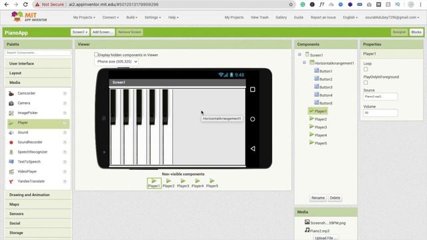
Task: Open the Connect menu
Action: pyautogui.click(x=111, y=17)
